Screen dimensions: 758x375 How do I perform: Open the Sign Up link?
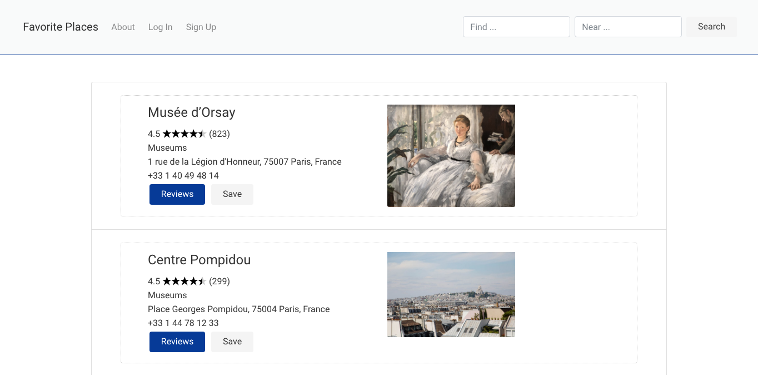coord(201,27)
